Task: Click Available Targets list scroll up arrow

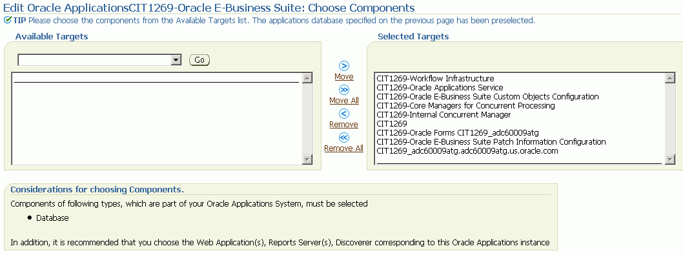Action: click(307, 78)
